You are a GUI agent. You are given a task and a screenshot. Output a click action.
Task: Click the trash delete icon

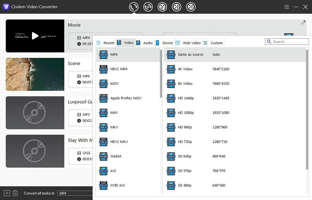[15, 193]
